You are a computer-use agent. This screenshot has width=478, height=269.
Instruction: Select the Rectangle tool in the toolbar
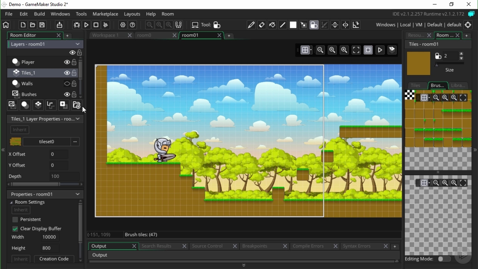pyautogui.click(x=294, y=25)
